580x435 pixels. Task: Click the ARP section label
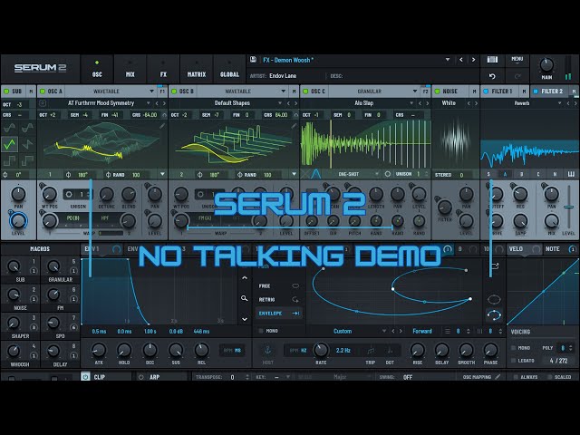coord(155,377)
